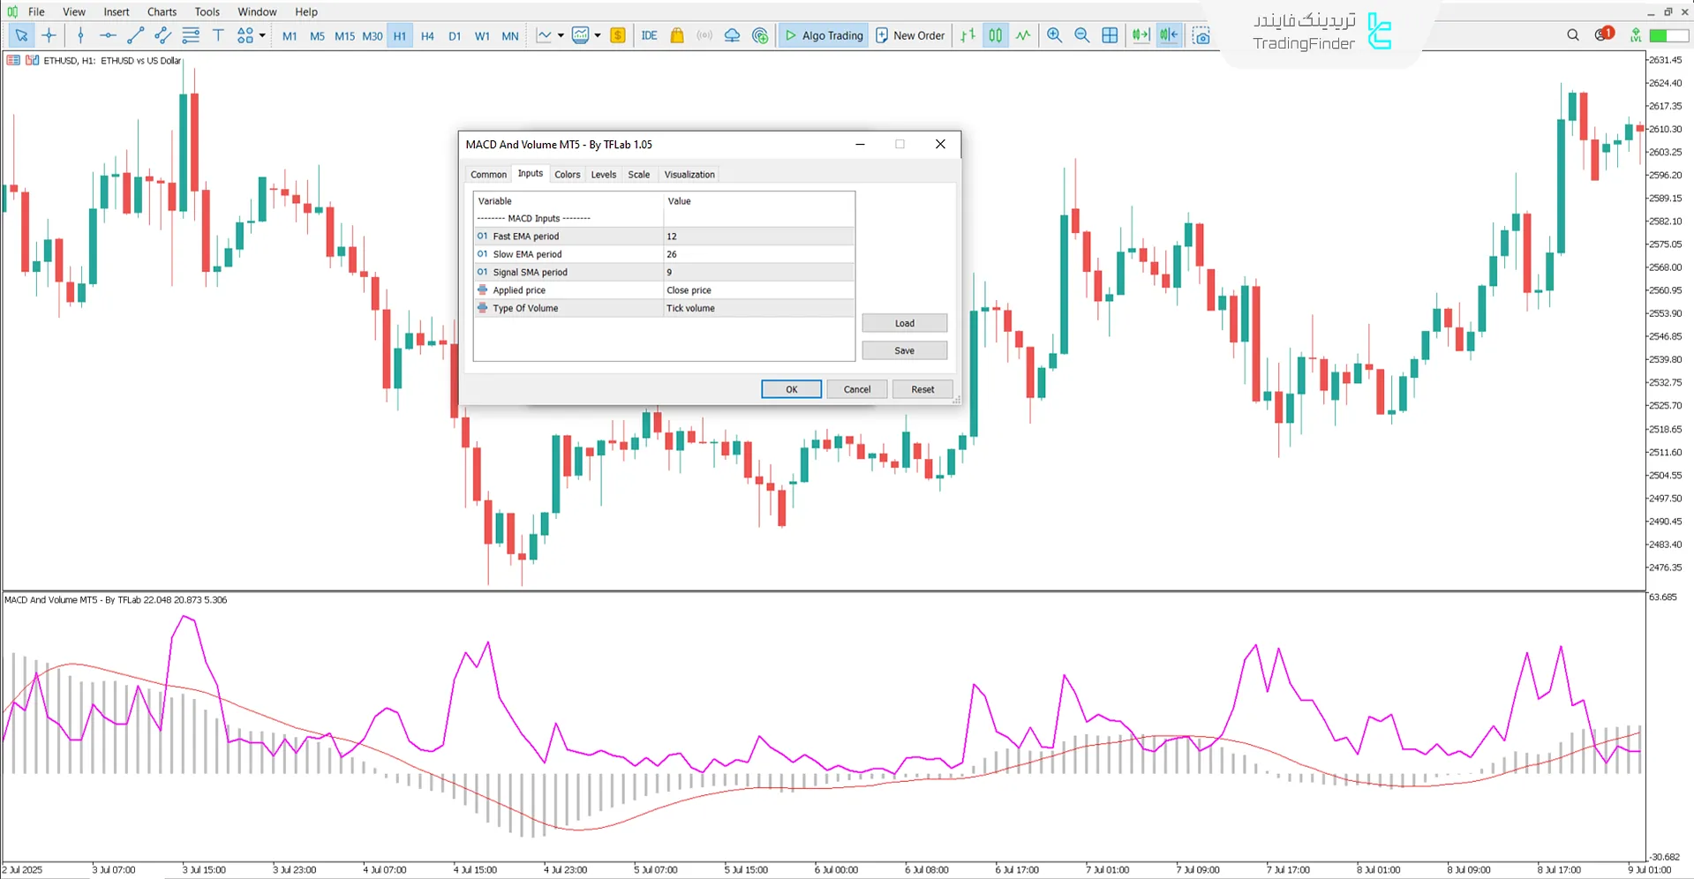This screenshot has width=1694, height=879.
Task: Click the Market Watch dollar icon
Action: (x=617, y=35)
